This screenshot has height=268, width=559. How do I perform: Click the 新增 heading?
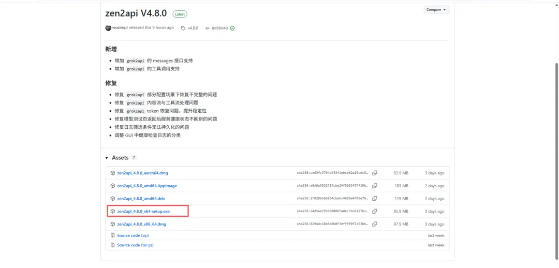[111, 49]
